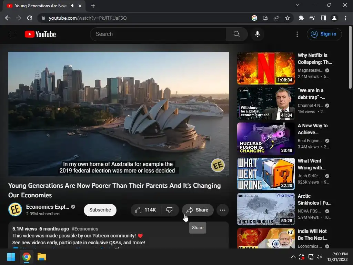
Task: Open the YouTube hamburger guide menu
Action: 12,34
